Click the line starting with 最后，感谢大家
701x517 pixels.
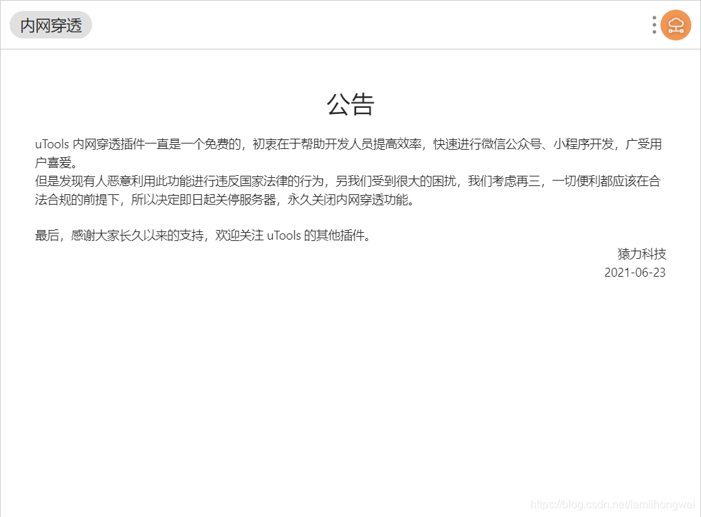203,235
